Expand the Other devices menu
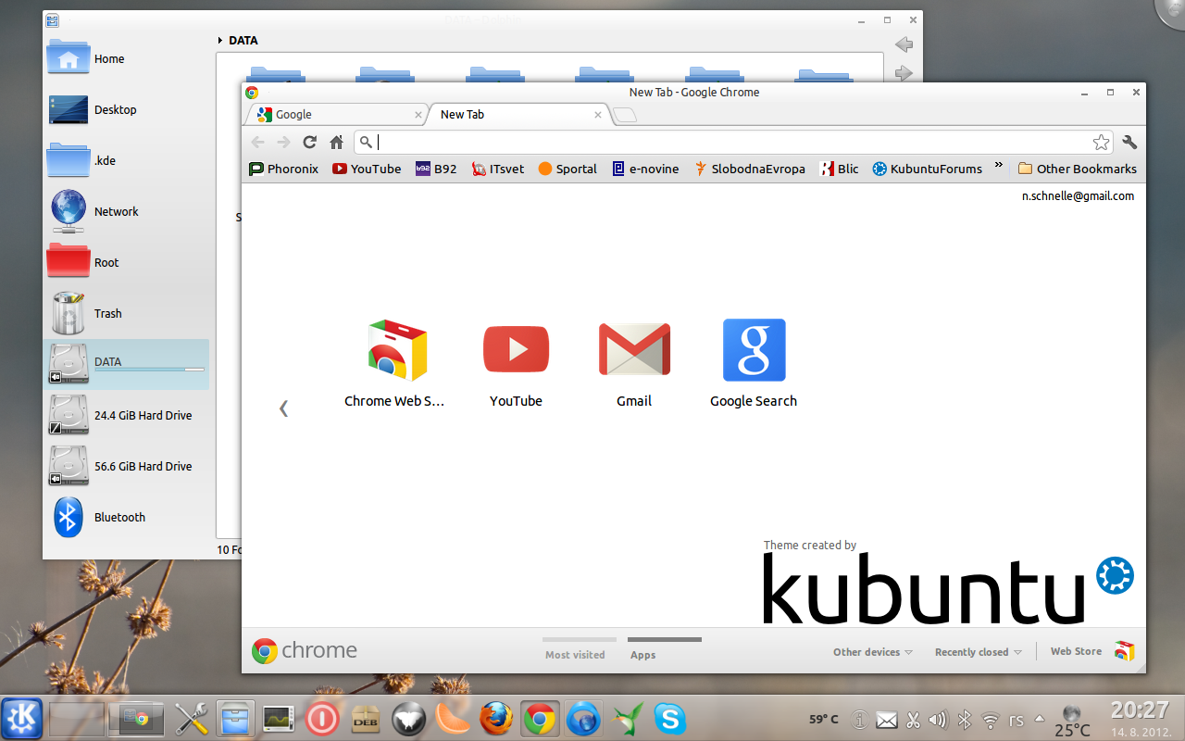Screen dimensions: 1185x741 point(873,652)
